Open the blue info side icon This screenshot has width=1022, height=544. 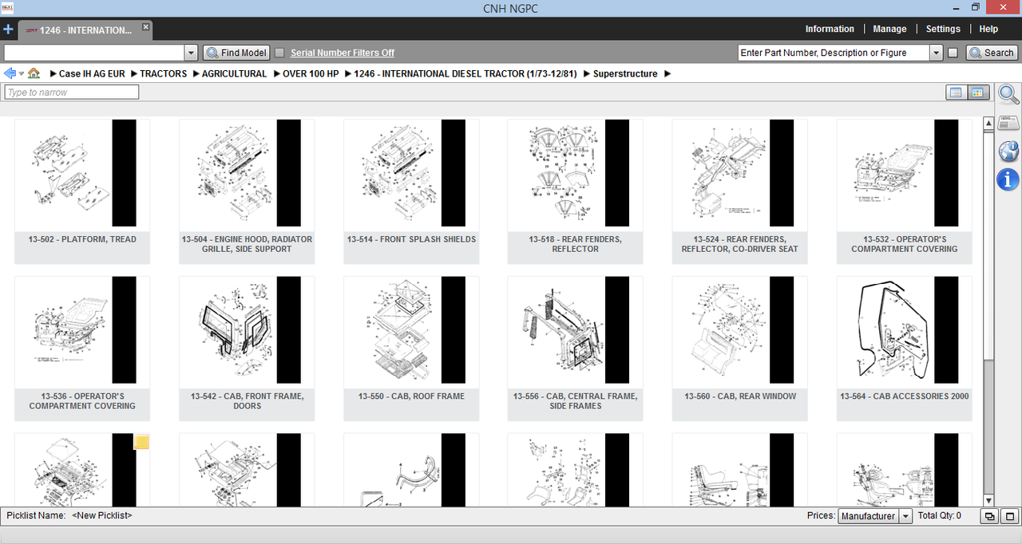(x=1008, y=179)
